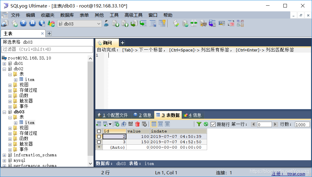Open the 帮助 menu

point(168,15)
